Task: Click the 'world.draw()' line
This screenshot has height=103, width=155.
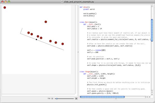Action: point(89,16)
